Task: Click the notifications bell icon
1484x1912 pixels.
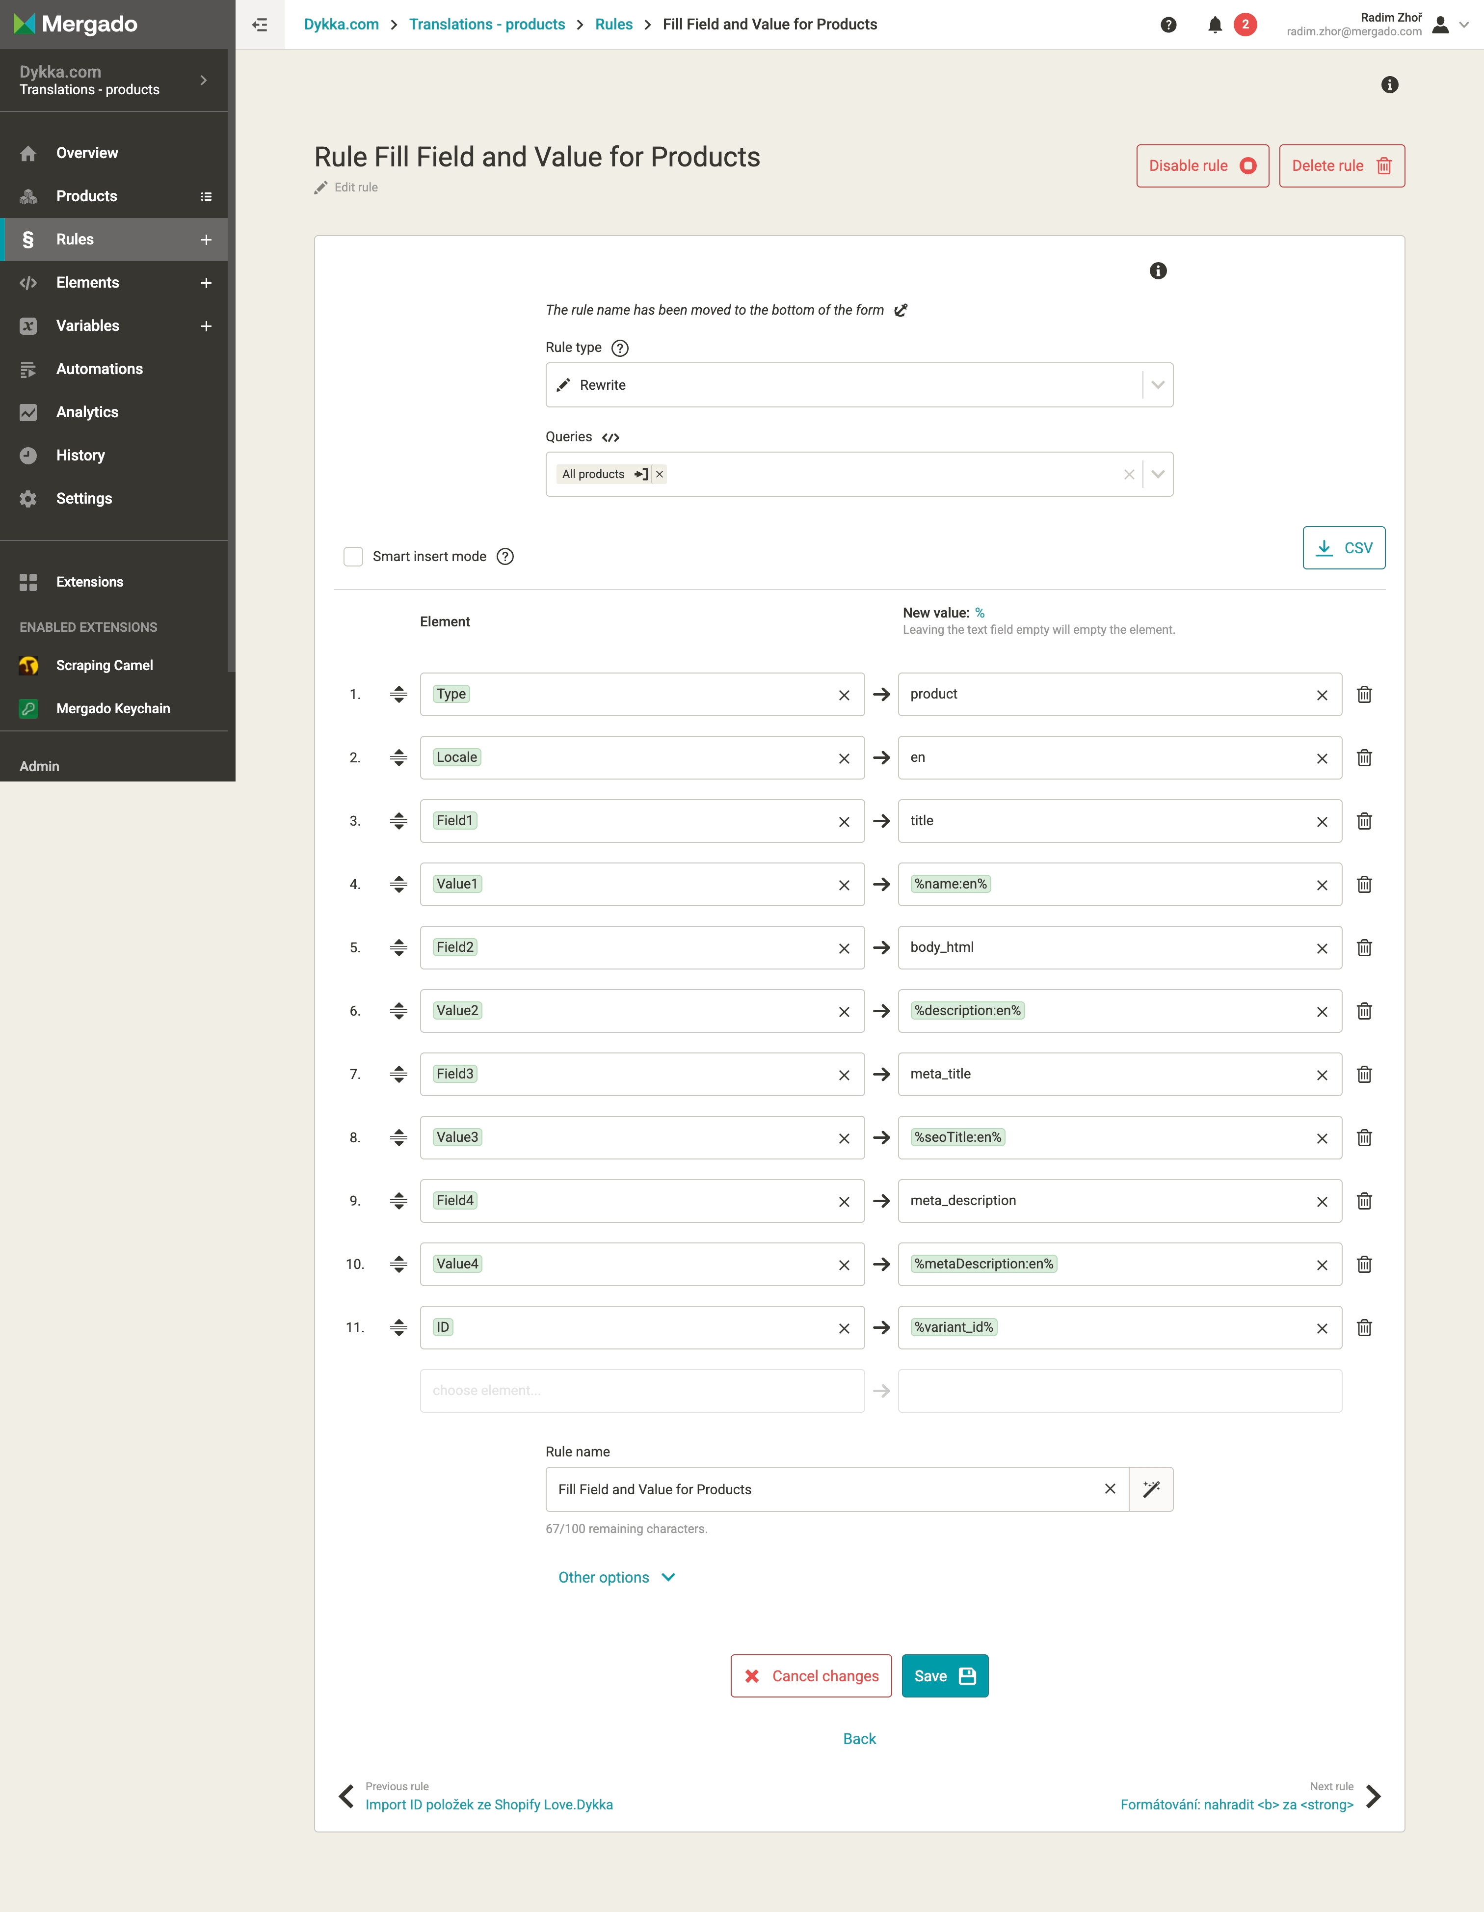Action: tap(1215, 25)
